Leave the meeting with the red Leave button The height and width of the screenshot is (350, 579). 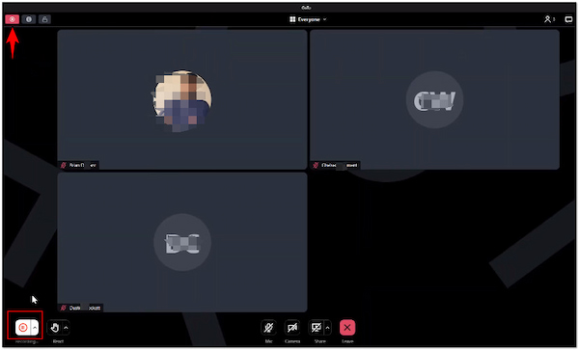click(347, 327)
